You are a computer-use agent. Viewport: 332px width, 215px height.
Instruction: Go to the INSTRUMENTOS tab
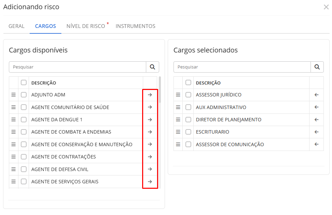coord(135,26)
